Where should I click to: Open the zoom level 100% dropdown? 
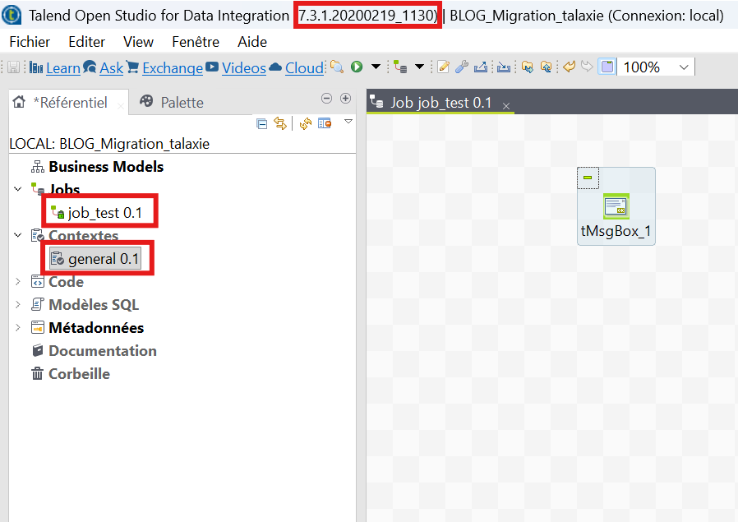[x=684, y=67]
